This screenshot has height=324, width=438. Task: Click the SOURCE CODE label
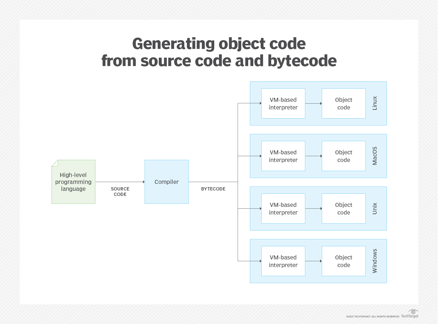(120, 192)
